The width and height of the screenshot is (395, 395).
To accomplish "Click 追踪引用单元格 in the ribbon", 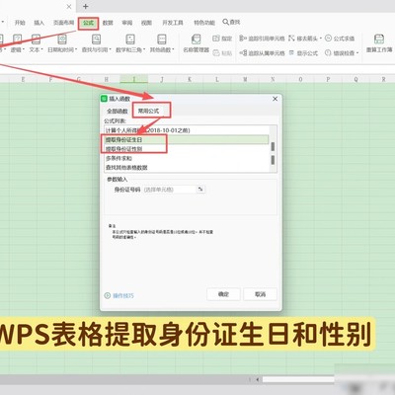I will tap(262, 39).
